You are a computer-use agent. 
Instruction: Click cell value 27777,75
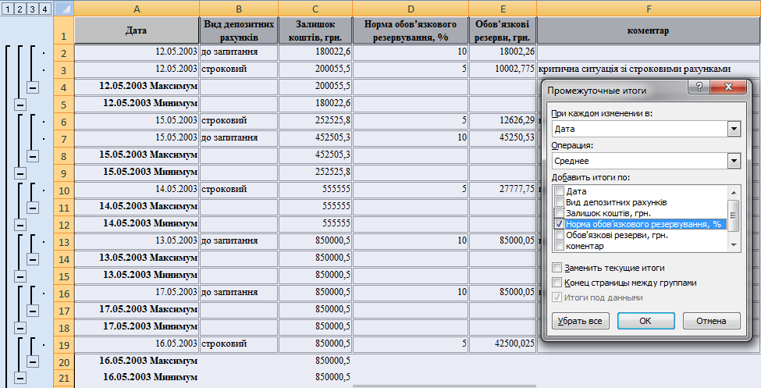point(503,189)
